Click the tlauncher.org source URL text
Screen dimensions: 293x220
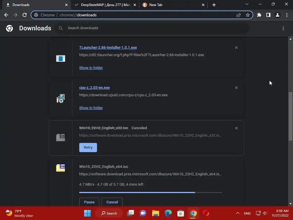[x=141, y=55]
